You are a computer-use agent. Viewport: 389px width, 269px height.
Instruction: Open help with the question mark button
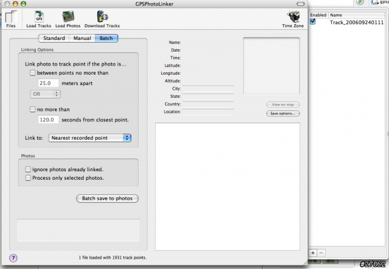[13, 258]
